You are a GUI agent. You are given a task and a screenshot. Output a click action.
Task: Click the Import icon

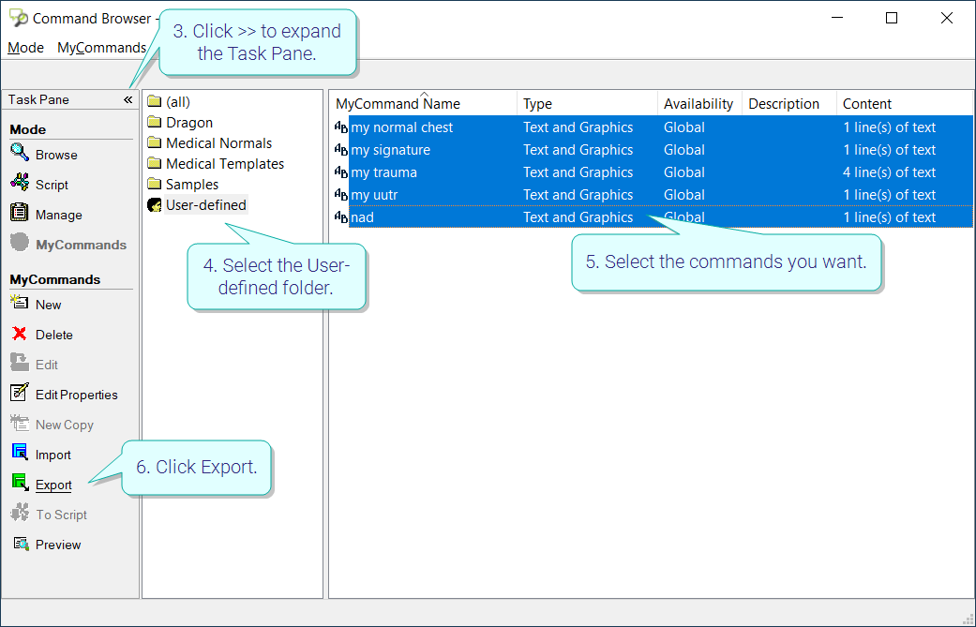pyautogui.click(x=20, y=453)
